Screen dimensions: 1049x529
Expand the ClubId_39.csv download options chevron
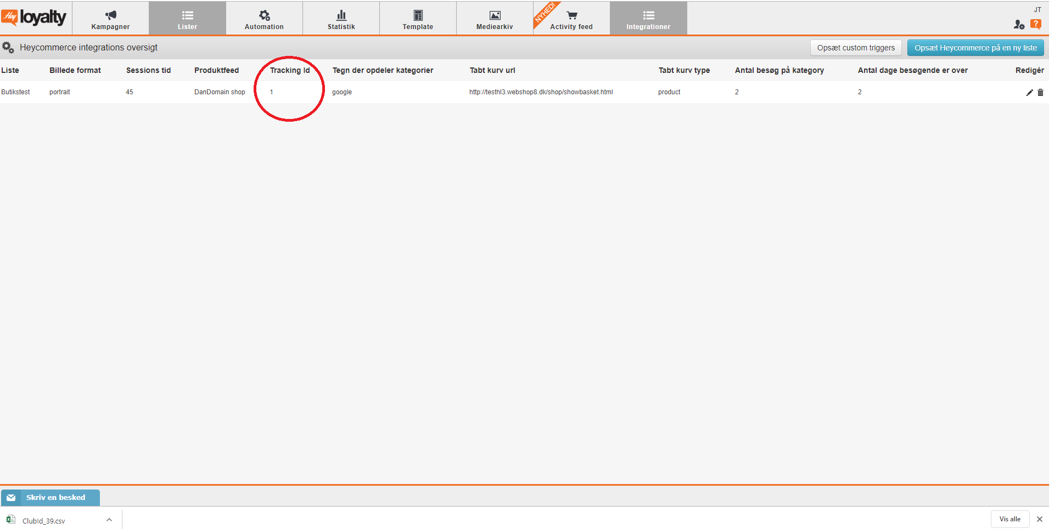pyautogui.click(x=109, y=520)
